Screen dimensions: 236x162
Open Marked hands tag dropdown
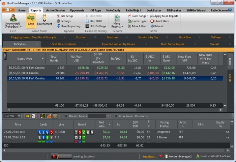[108, 116]
